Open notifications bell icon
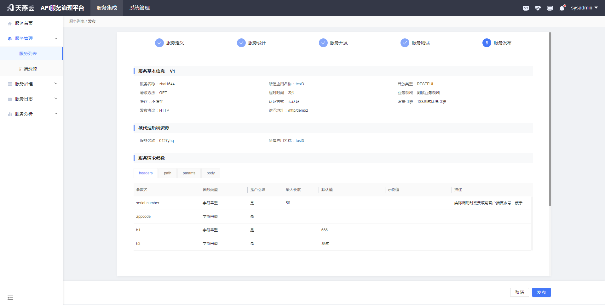Viewport: 605px width, 305px height. click(x=562, y=8)
